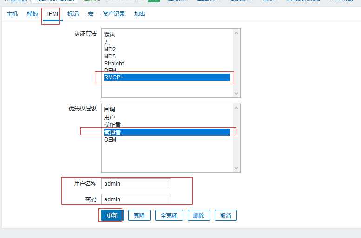
Task: Choose 默认 in the 认证算法 list
Action: point(167,34)
